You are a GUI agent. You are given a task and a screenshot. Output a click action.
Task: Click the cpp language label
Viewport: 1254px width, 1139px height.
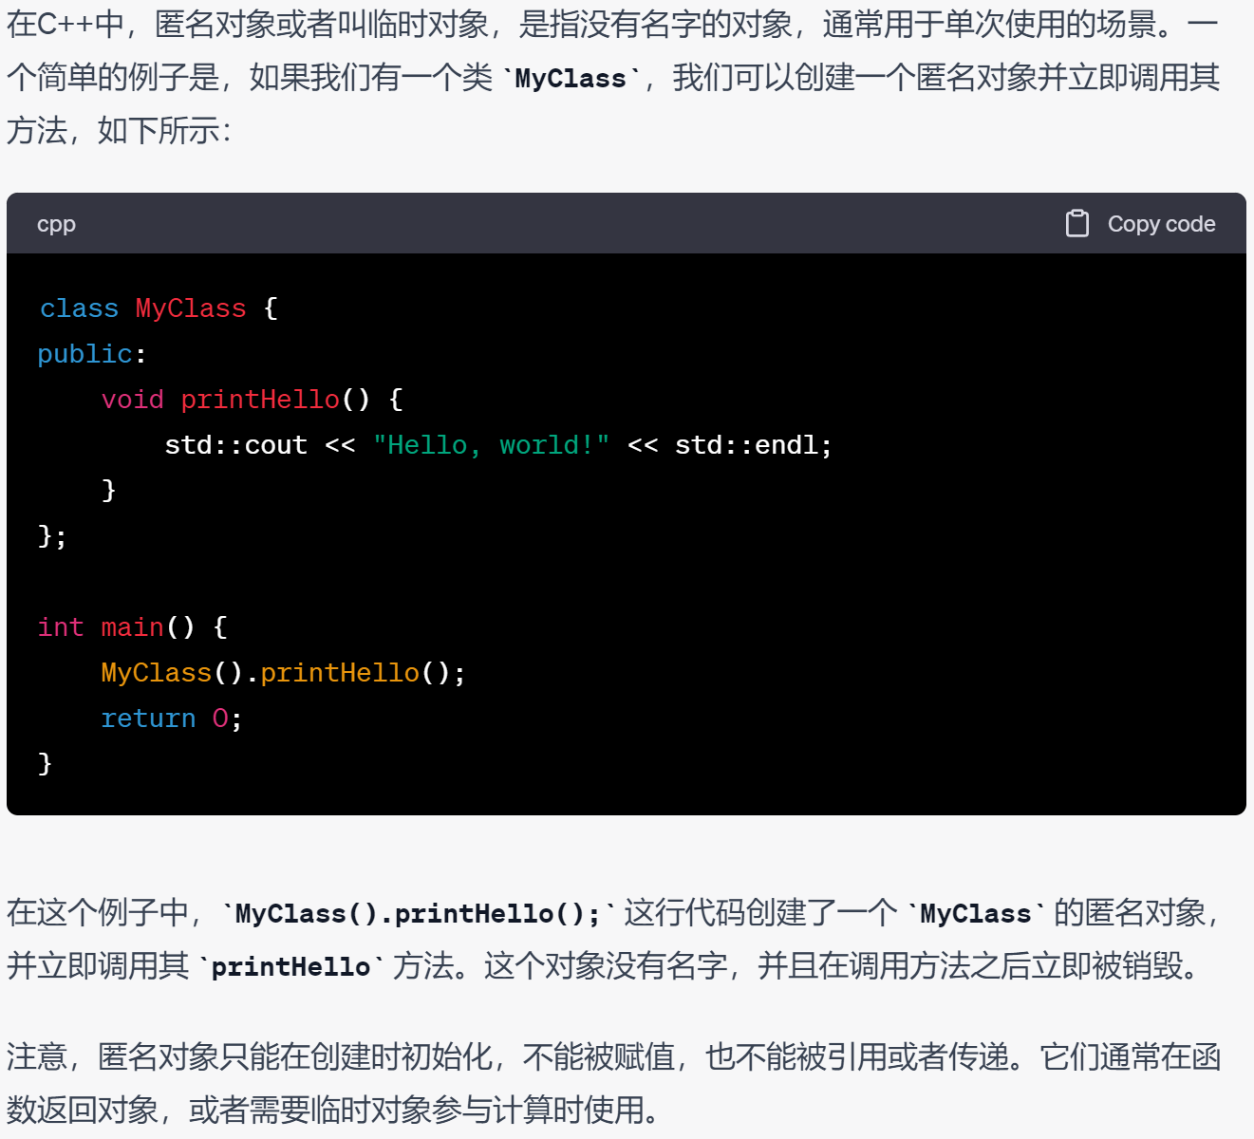click(56, 225)
